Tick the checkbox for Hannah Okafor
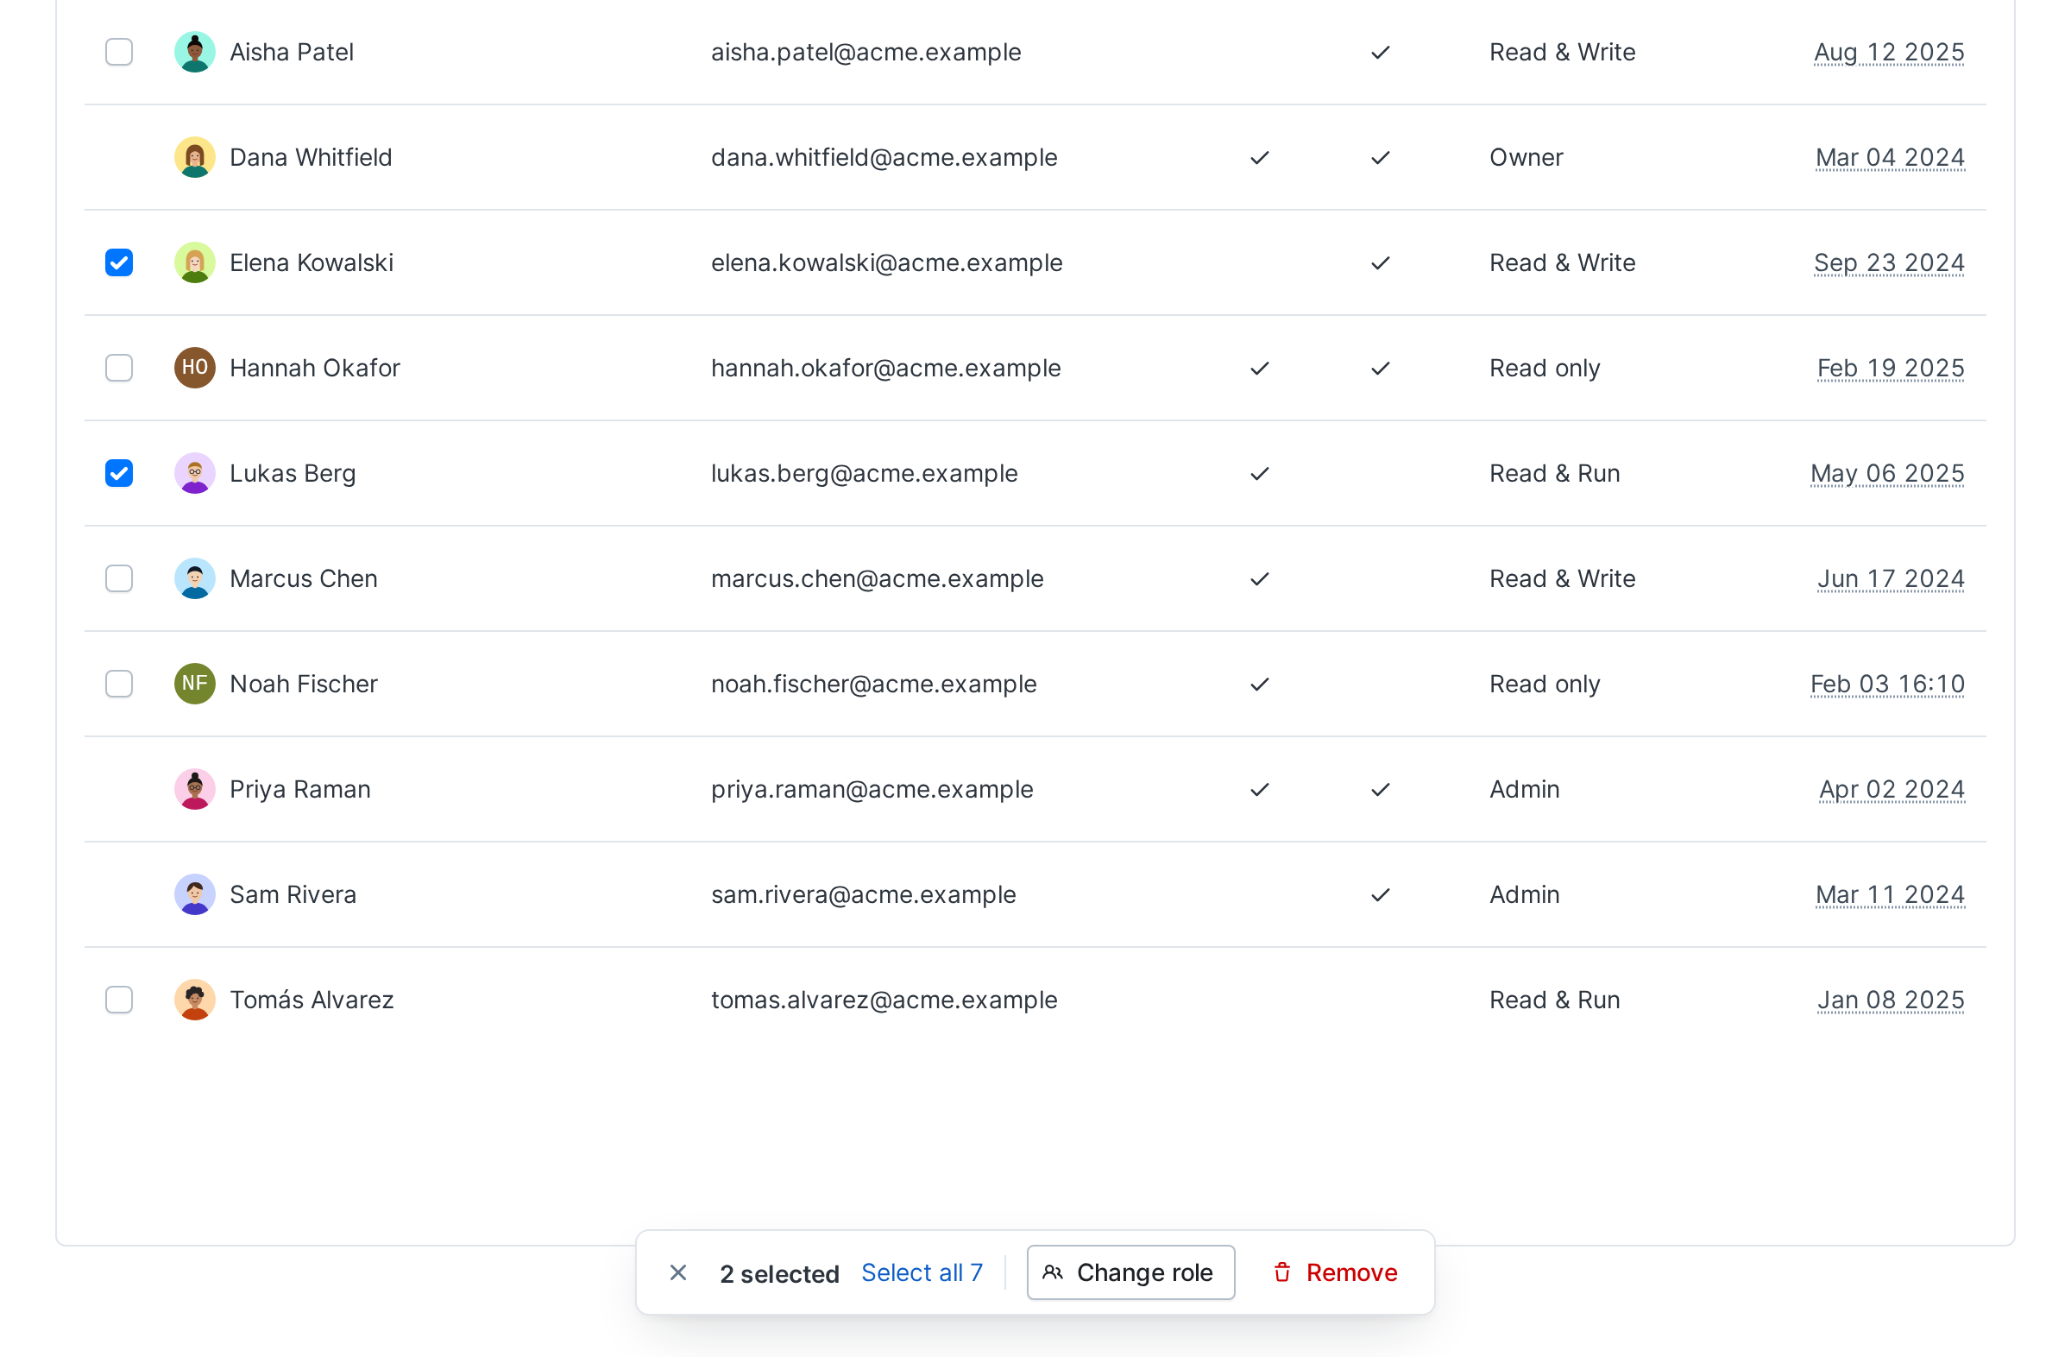The width and height of the screenshot is (2071, 1357). coord(119,369)
